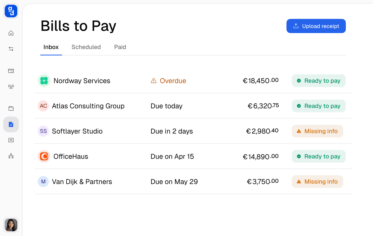Click the Overdue warning triangle for Nordway Services
The width and height of the screenshot is (373, 236).
[x=153, y=81]
